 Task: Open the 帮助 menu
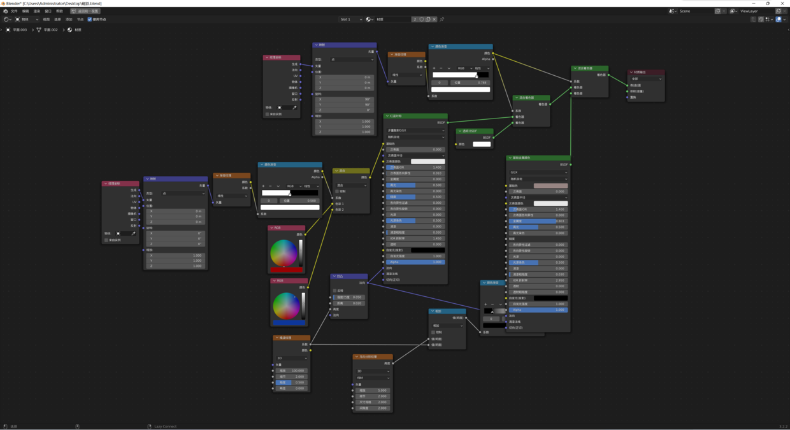(x=59, y=11)
